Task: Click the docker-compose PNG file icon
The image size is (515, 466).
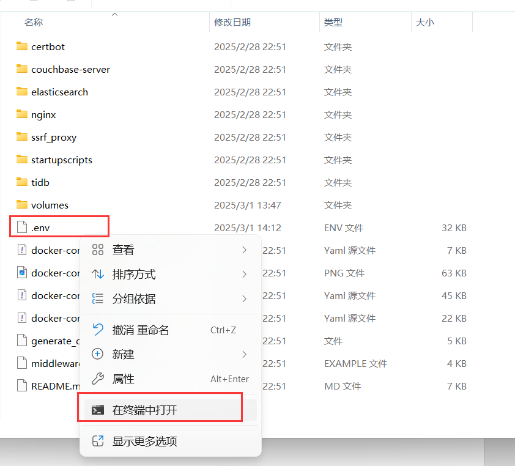Action: pyautogui.click(x=22, y=273)
